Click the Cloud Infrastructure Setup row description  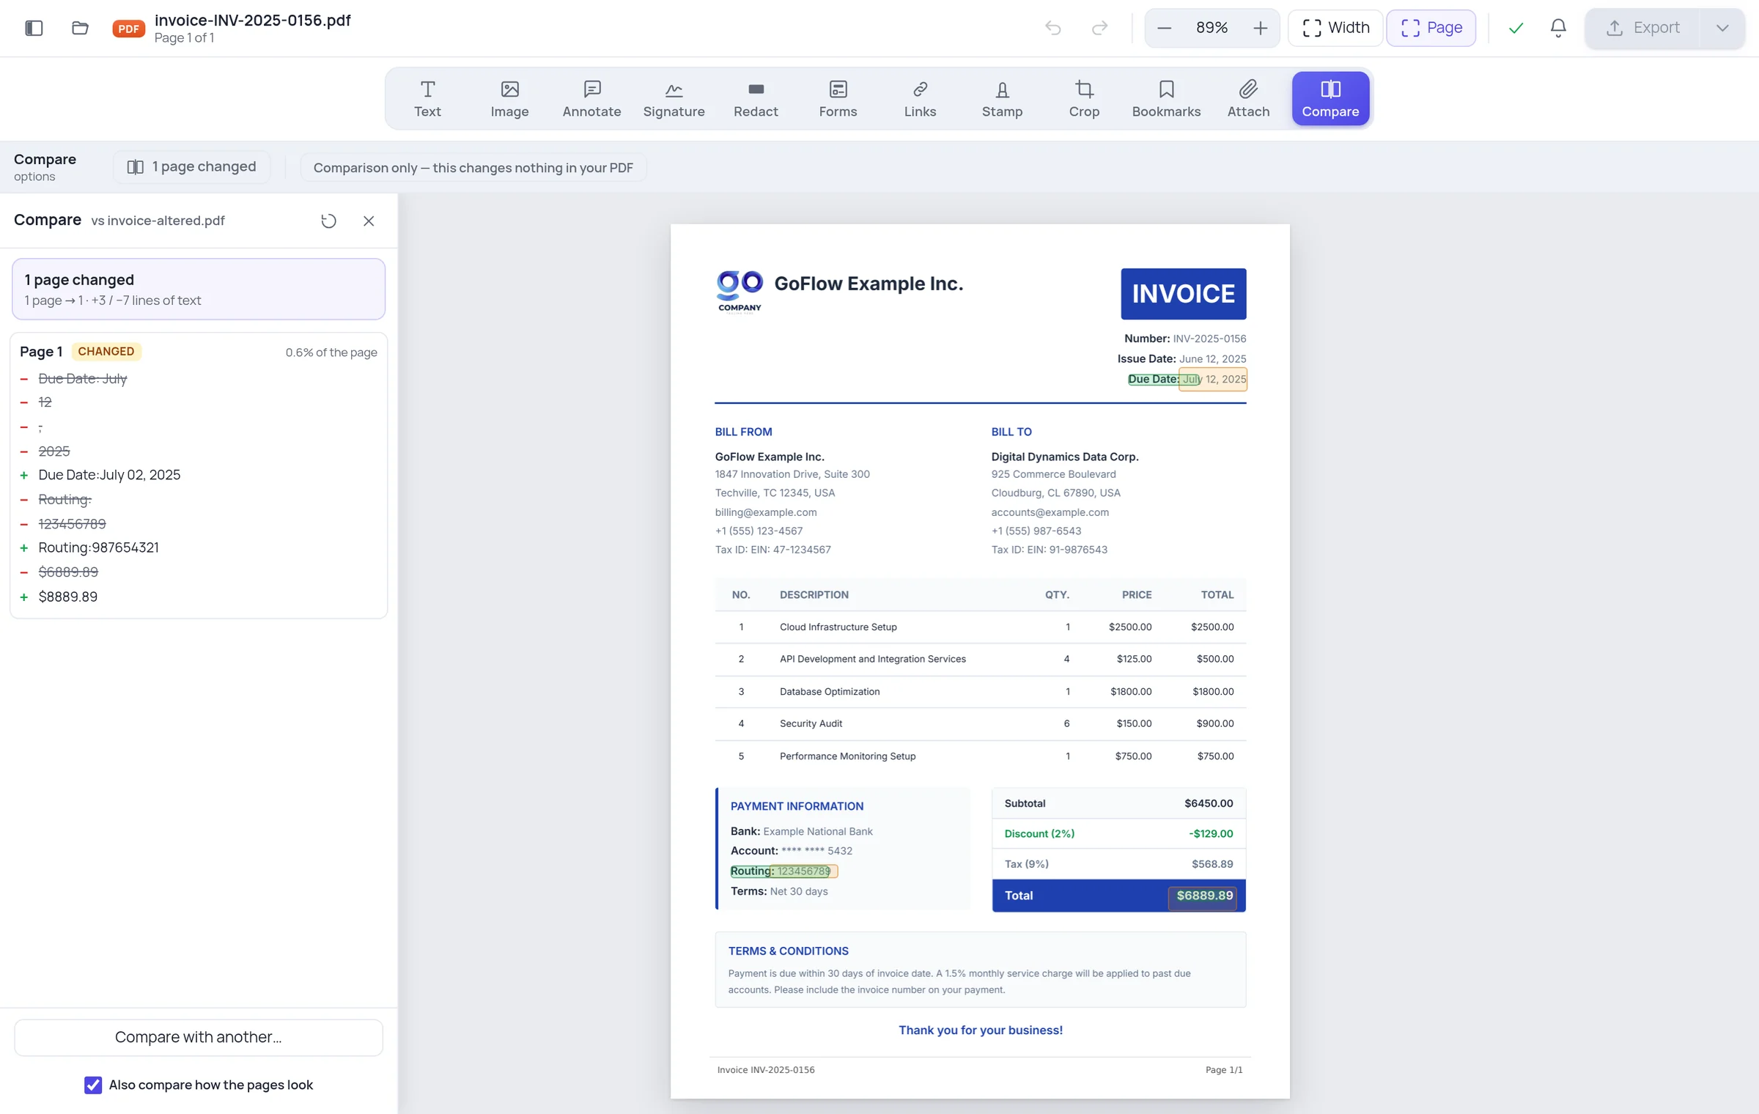click(838, 627)
